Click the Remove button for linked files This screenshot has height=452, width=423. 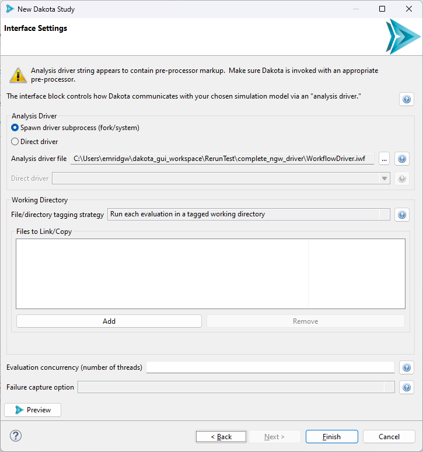306,321
